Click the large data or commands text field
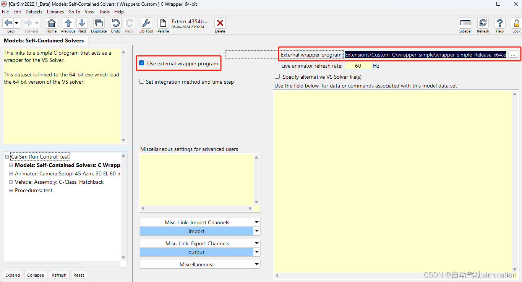522x282 pixels. [393, 181]
